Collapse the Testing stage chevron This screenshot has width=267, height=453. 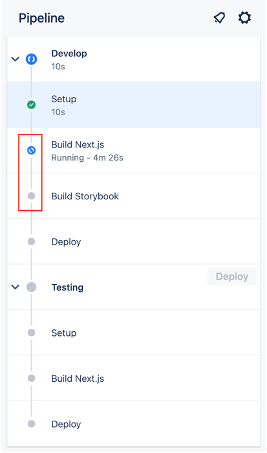(15, 287)
